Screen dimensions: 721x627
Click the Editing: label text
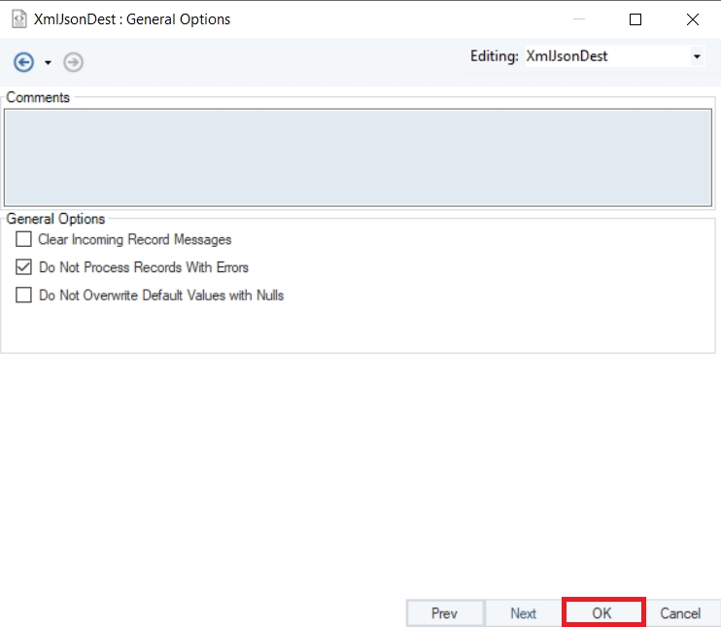point(495,56)
